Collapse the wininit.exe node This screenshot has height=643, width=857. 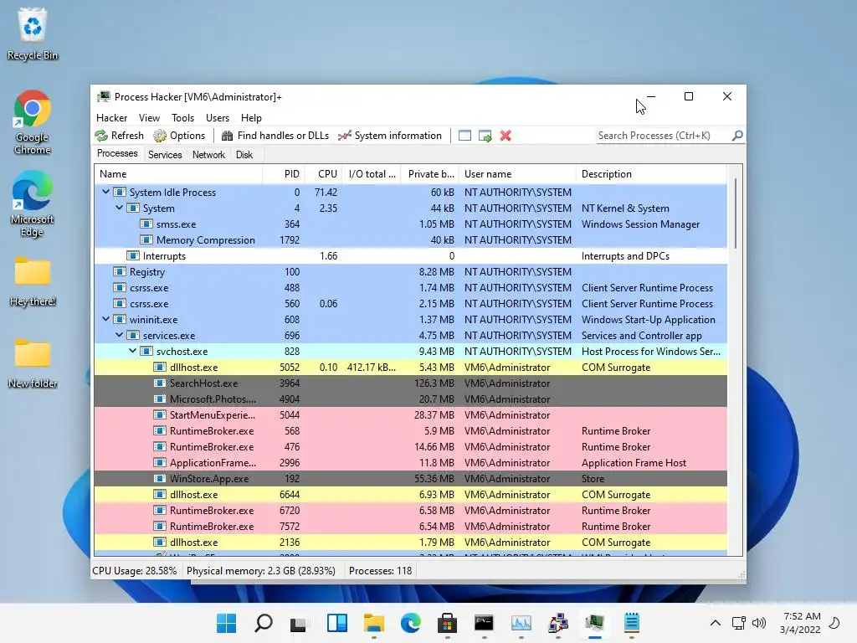click(106, 319)
